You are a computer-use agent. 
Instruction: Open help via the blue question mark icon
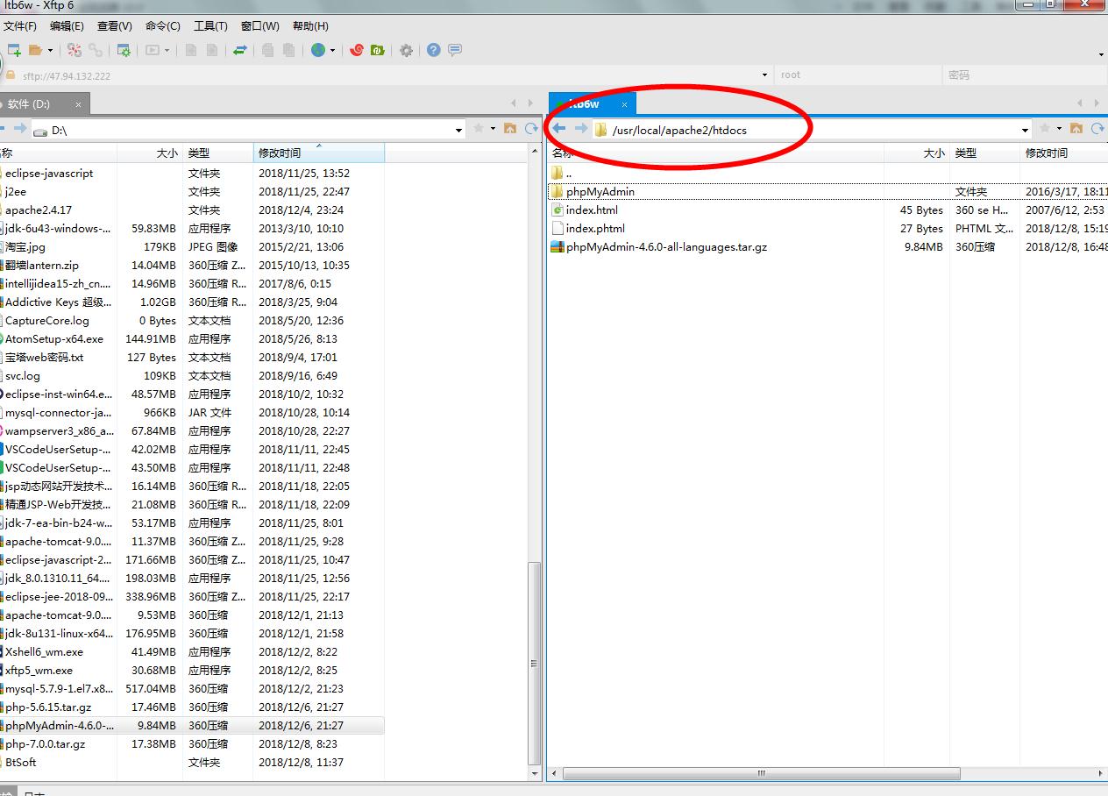coord(434,51)
